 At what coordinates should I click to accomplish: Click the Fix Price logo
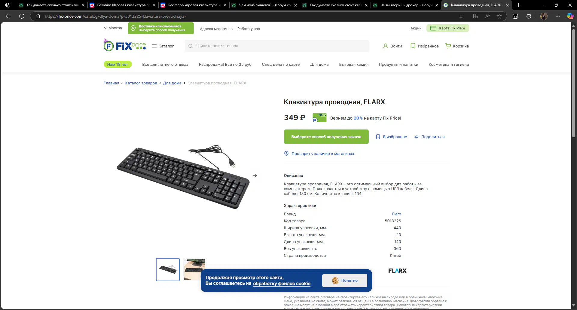coord(125,45)
